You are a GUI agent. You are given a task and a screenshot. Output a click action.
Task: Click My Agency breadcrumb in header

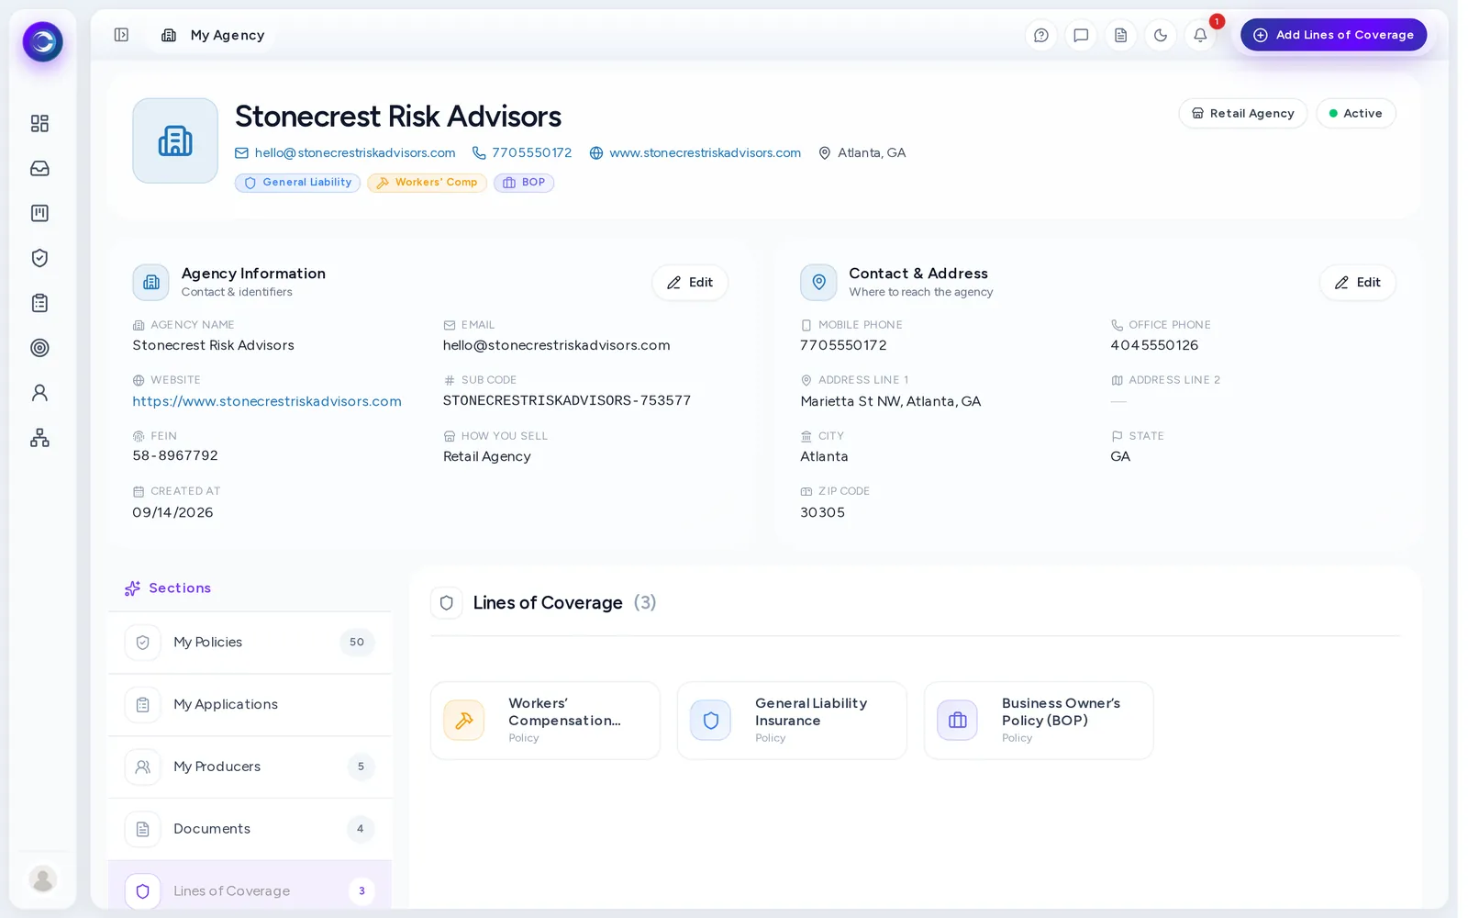(213, 35)
